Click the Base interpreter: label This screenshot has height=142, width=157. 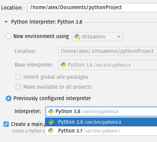34,65
